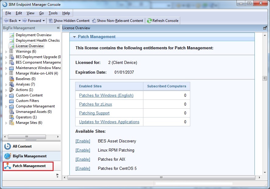Screen dimensions: 270x189
Task: Expand the Actions (1) node
Action: pos(6,90)
